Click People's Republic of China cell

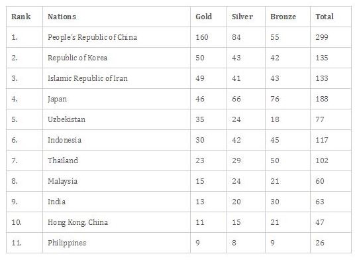point(93,37)
